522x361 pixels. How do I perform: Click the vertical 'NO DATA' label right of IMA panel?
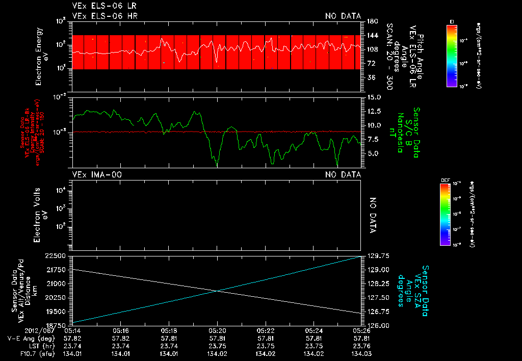point(373,215)
